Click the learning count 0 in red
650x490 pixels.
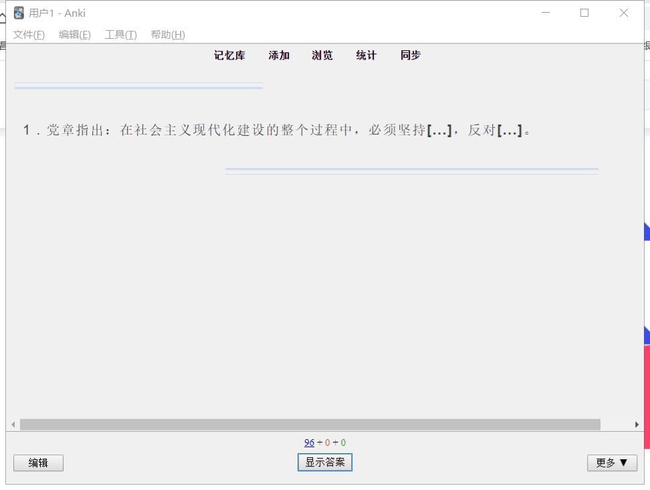[x=328, y=442]
